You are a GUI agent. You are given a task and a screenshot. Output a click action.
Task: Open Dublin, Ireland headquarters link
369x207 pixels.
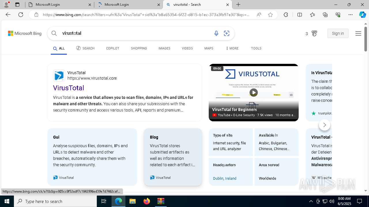click(x=225, y=179)
